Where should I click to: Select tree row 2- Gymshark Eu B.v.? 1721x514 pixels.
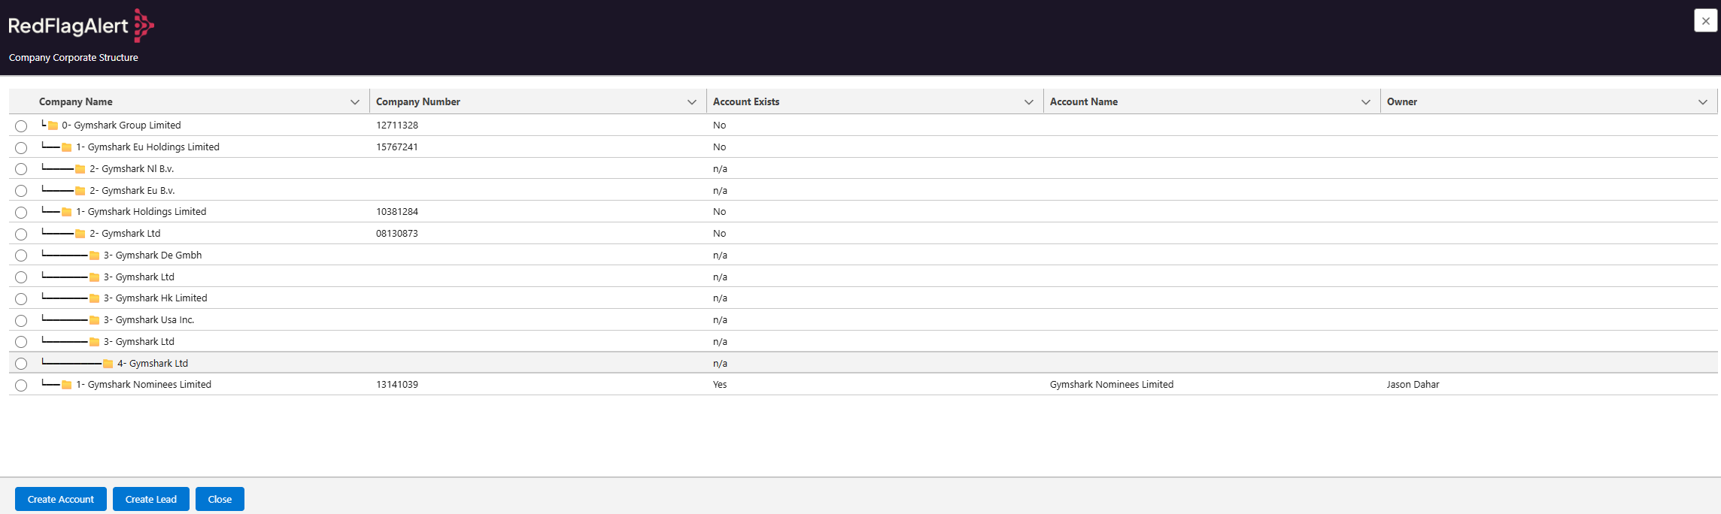coord(864,190)
